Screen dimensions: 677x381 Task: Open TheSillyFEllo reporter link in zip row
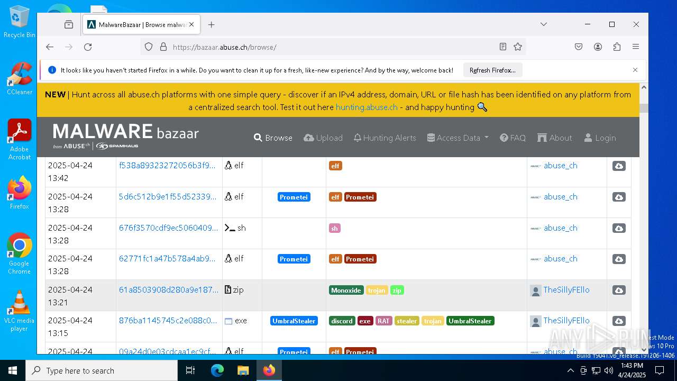click(x=566, y=289)
